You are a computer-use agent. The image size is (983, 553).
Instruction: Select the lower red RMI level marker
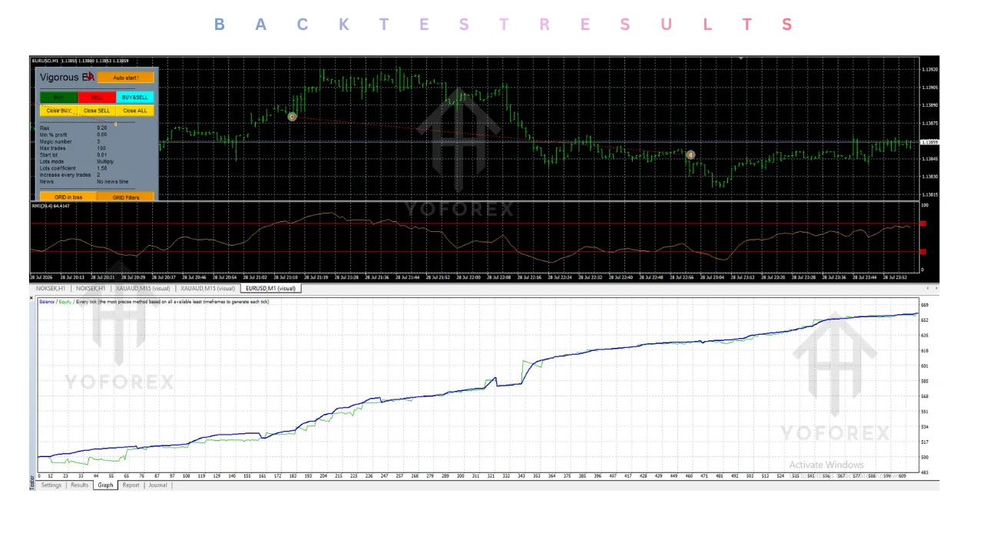pos(923,251)
